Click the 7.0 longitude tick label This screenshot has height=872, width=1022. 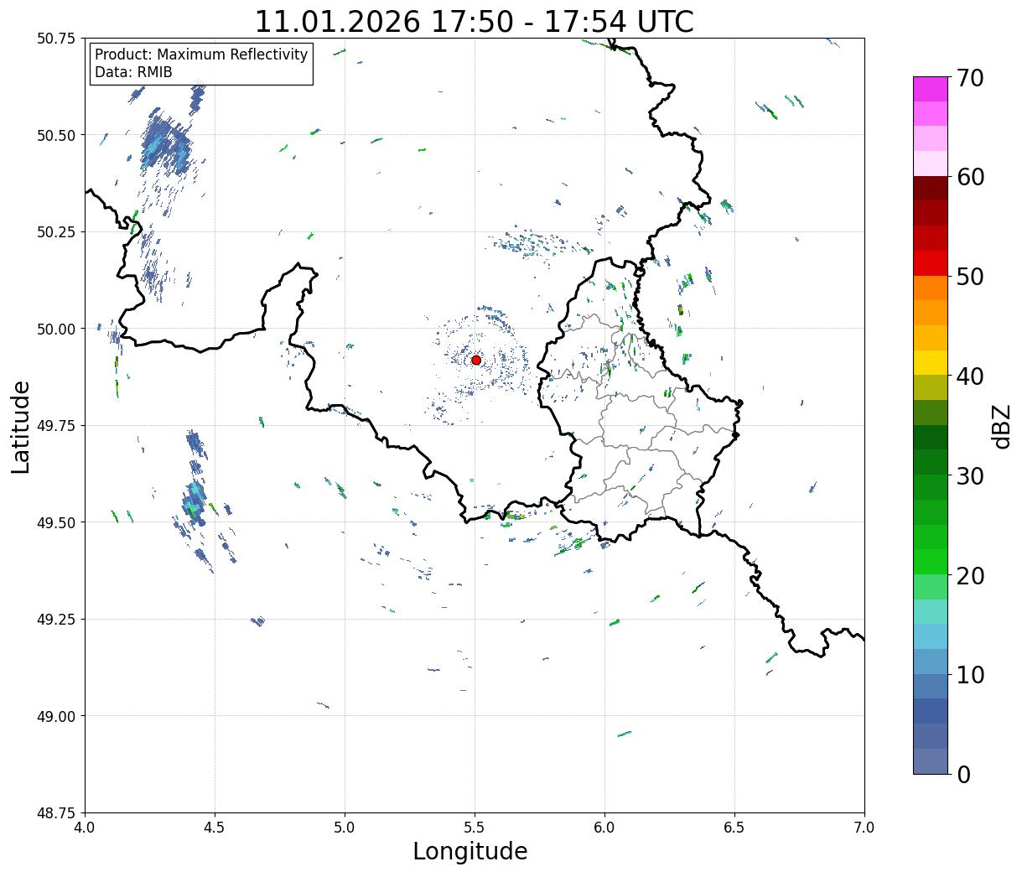(x=864, y=828)
